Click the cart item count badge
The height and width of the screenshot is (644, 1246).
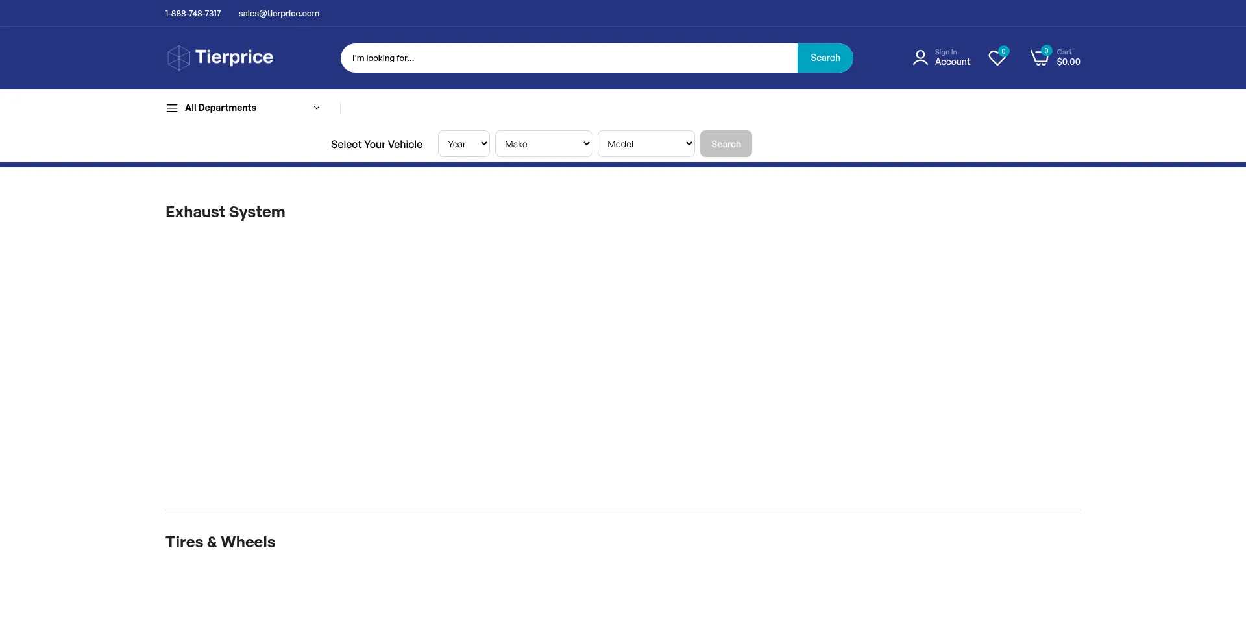pos(1046,51)
